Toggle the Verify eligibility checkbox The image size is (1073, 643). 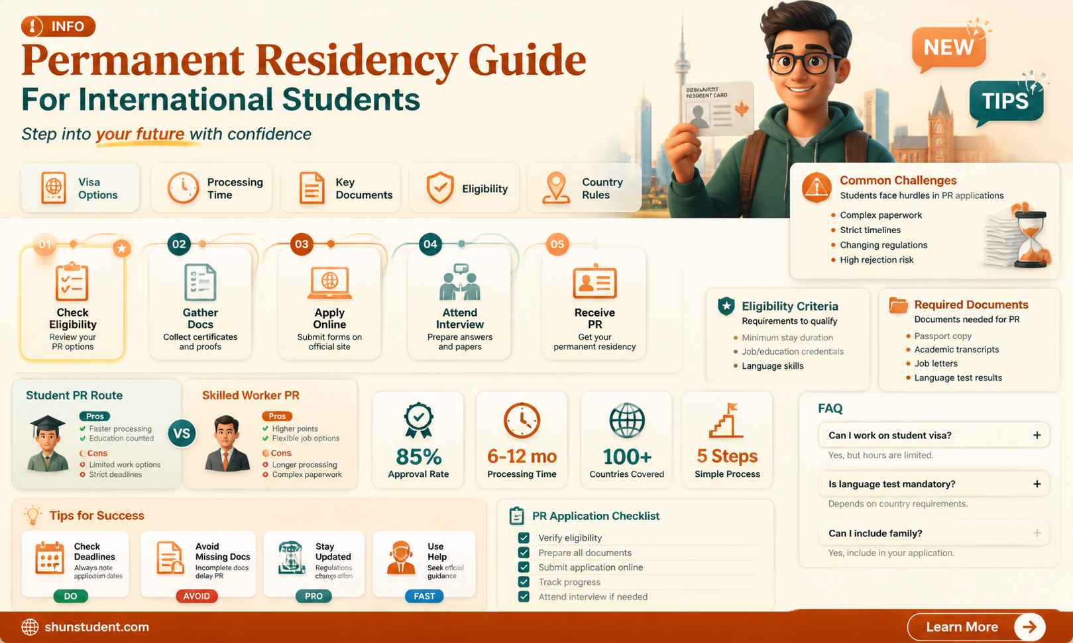(x=524, y=538)
